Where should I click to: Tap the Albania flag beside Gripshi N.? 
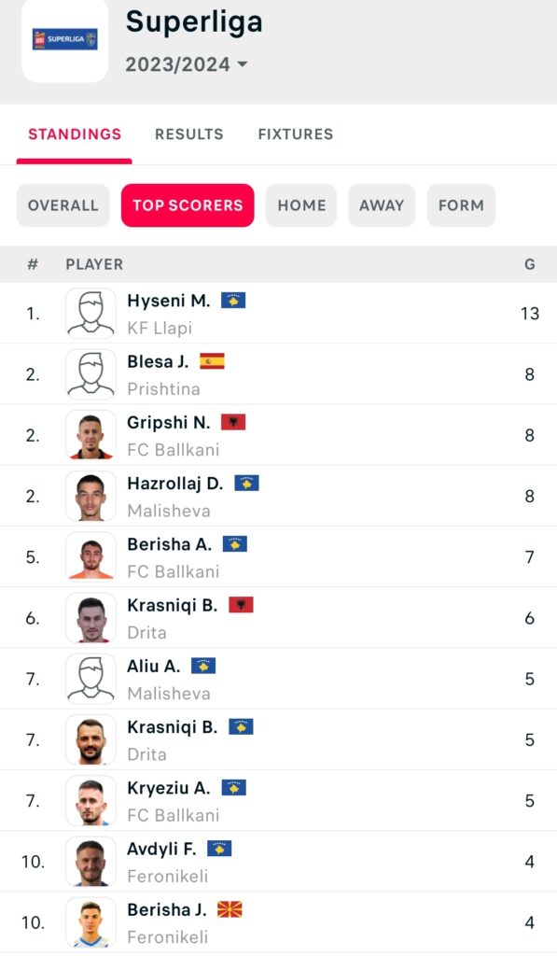point(233,422)
